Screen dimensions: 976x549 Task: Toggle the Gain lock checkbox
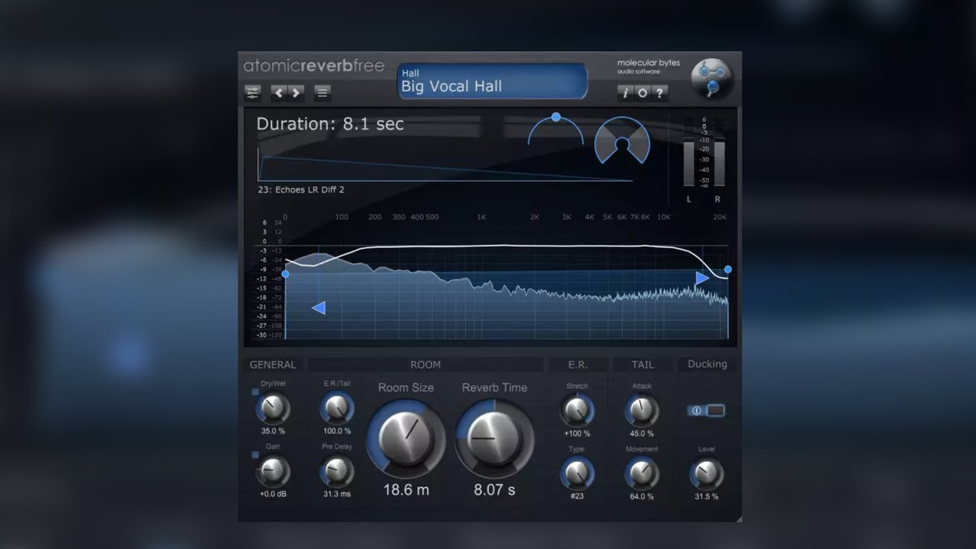[255, 454]
